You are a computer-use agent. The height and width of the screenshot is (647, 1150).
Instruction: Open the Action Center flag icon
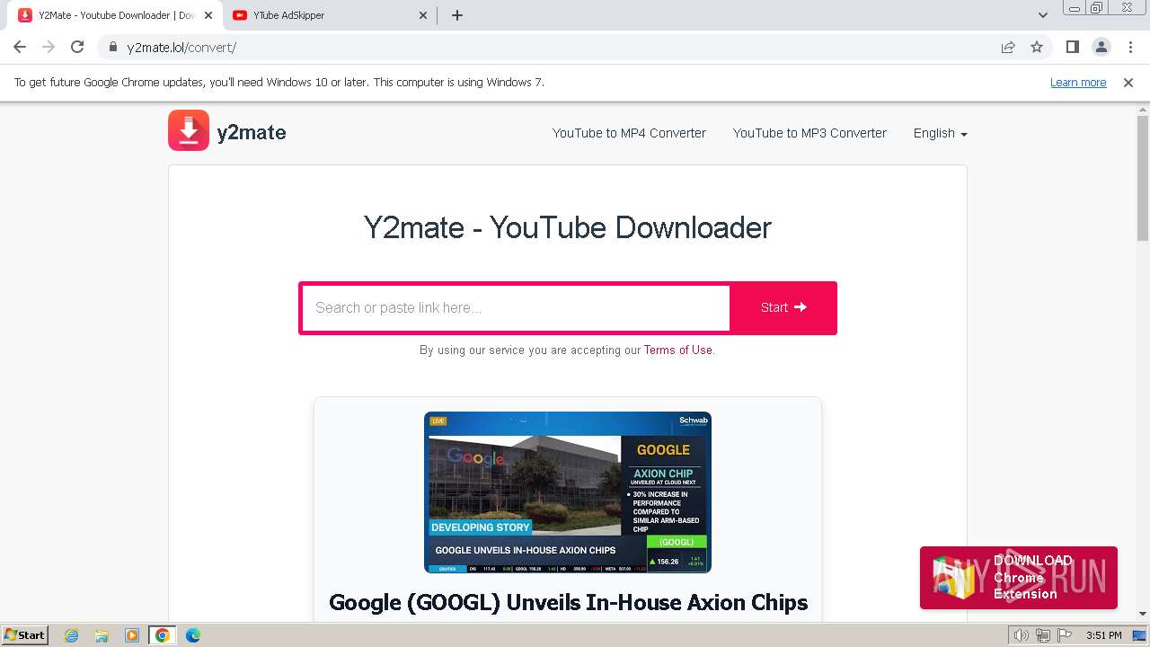(1064, 635)
